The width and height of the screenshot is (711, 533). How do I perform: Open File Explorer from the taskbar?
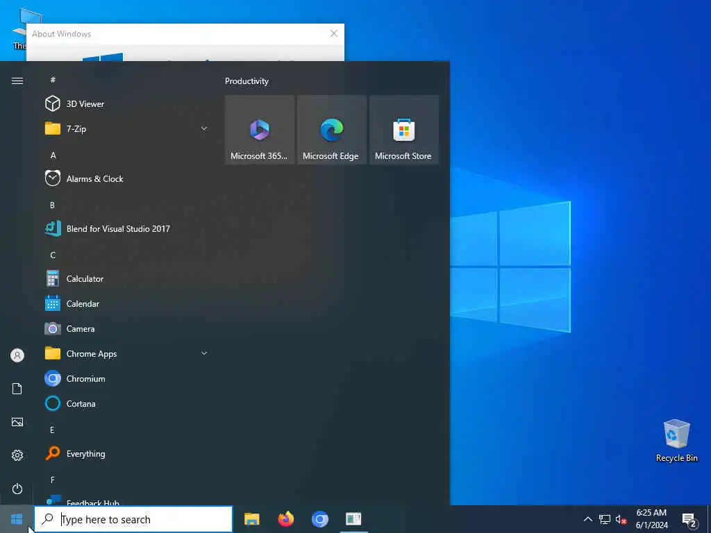[252, 519]
